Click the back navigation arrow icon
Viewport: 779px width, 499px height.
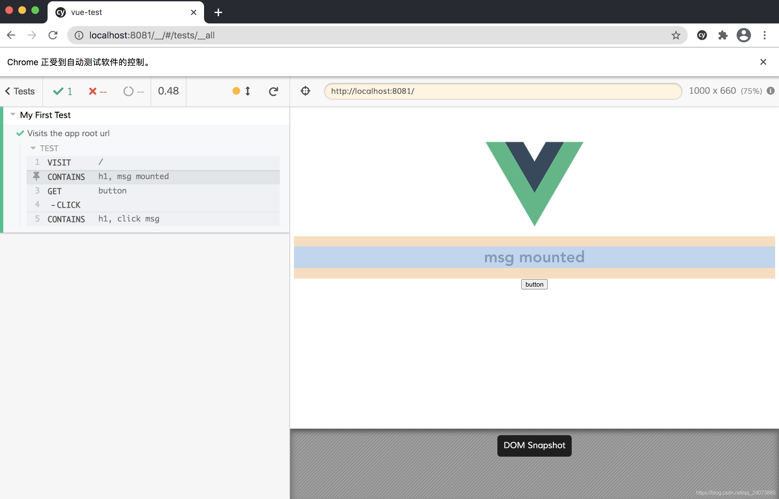pos(12,35)
